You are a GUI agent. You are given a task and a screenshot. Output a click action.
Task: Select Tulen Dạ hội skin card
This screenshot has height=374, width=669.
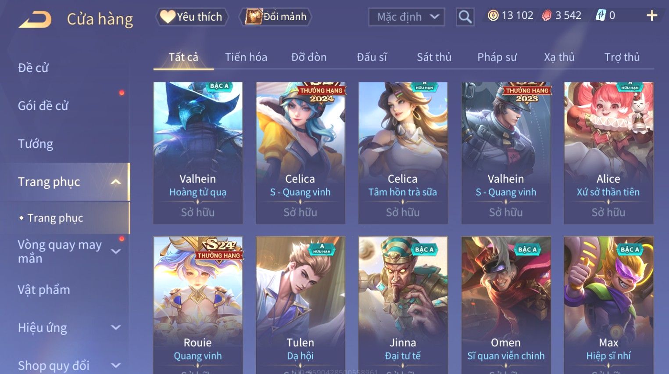pos(301,305)
